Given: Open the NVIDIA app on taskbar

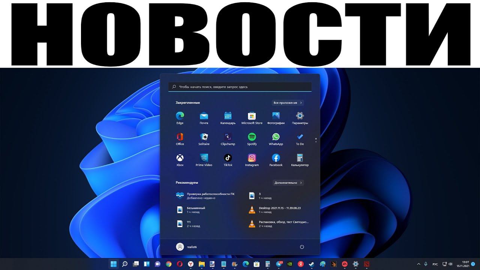Looking at the screenshot, I should coord(290,264).
